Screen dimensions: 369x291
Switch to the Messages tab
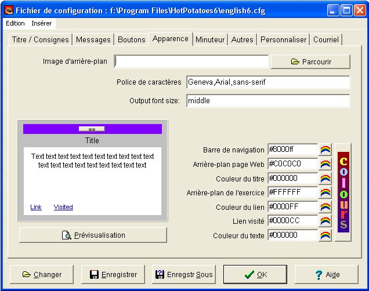click(x=93, y=39)
